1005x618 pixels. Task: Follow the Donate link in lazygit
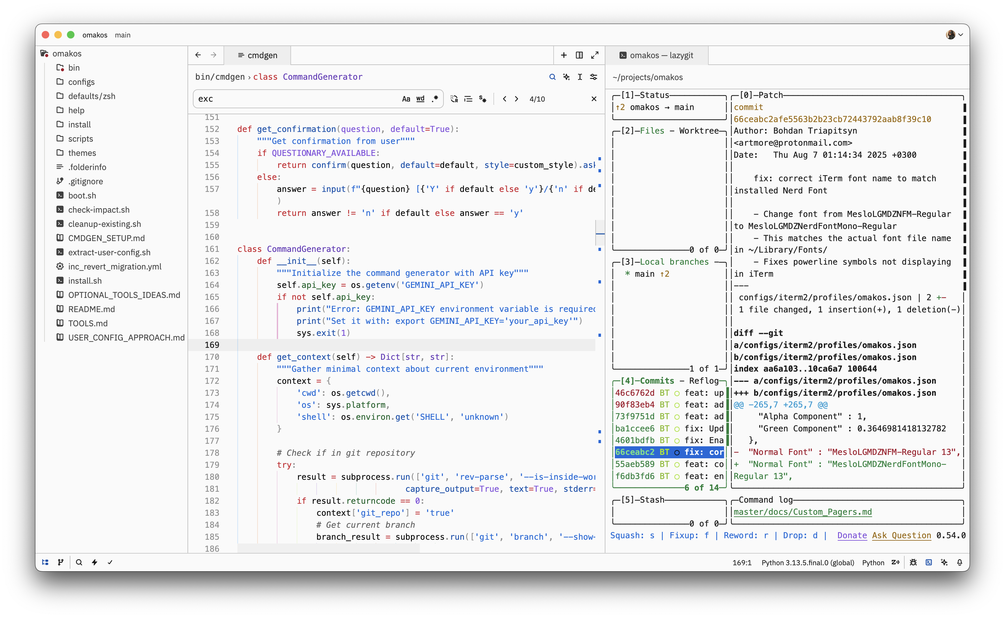tap(852, 535)
